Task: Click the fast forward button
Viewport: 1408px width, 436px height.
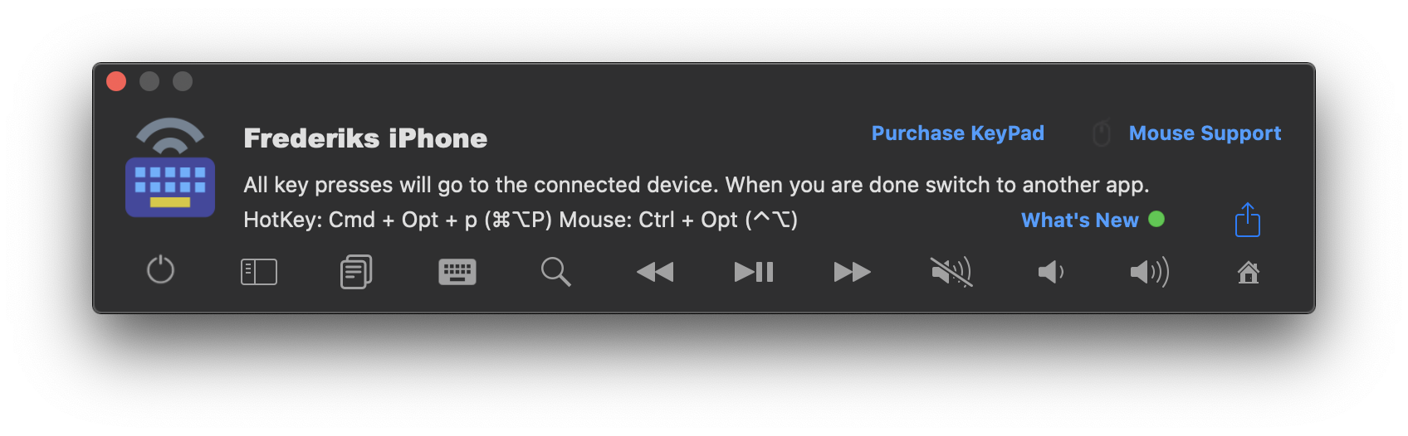Action: (x=853, y=272)
